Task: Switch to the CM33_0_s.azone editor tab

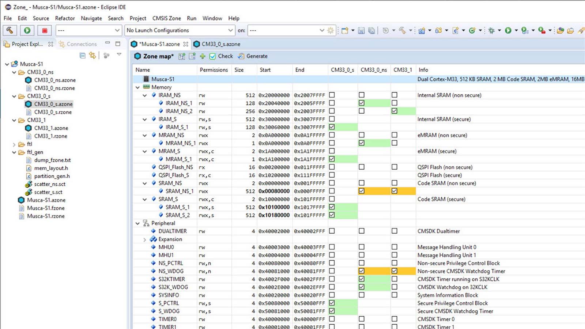Action: point(220,44)
